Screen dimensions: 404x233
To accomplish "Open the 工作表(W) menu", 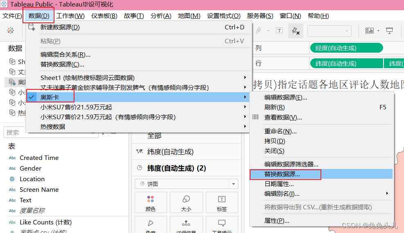I will click(70, 16).
